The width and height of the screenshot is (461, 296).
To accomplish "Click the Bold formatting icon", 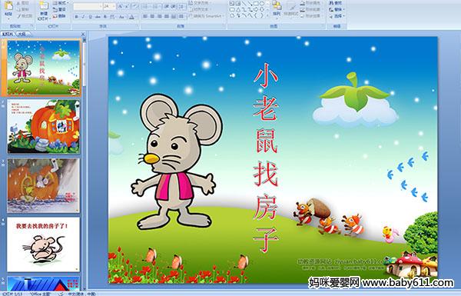I will [77, 17].
